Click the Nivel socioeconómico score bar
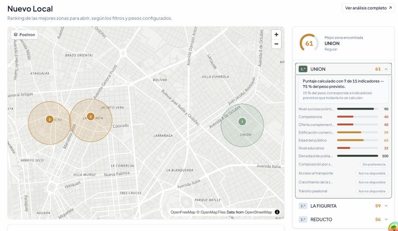This screenshot has height=231, width=398. tap(358, 109)
